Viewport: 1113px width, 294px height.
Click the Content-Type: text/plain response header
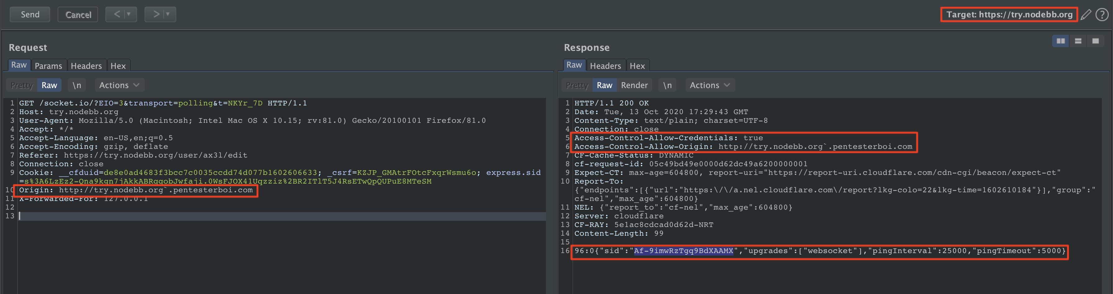pyautogui.click(x=671, y=120)
